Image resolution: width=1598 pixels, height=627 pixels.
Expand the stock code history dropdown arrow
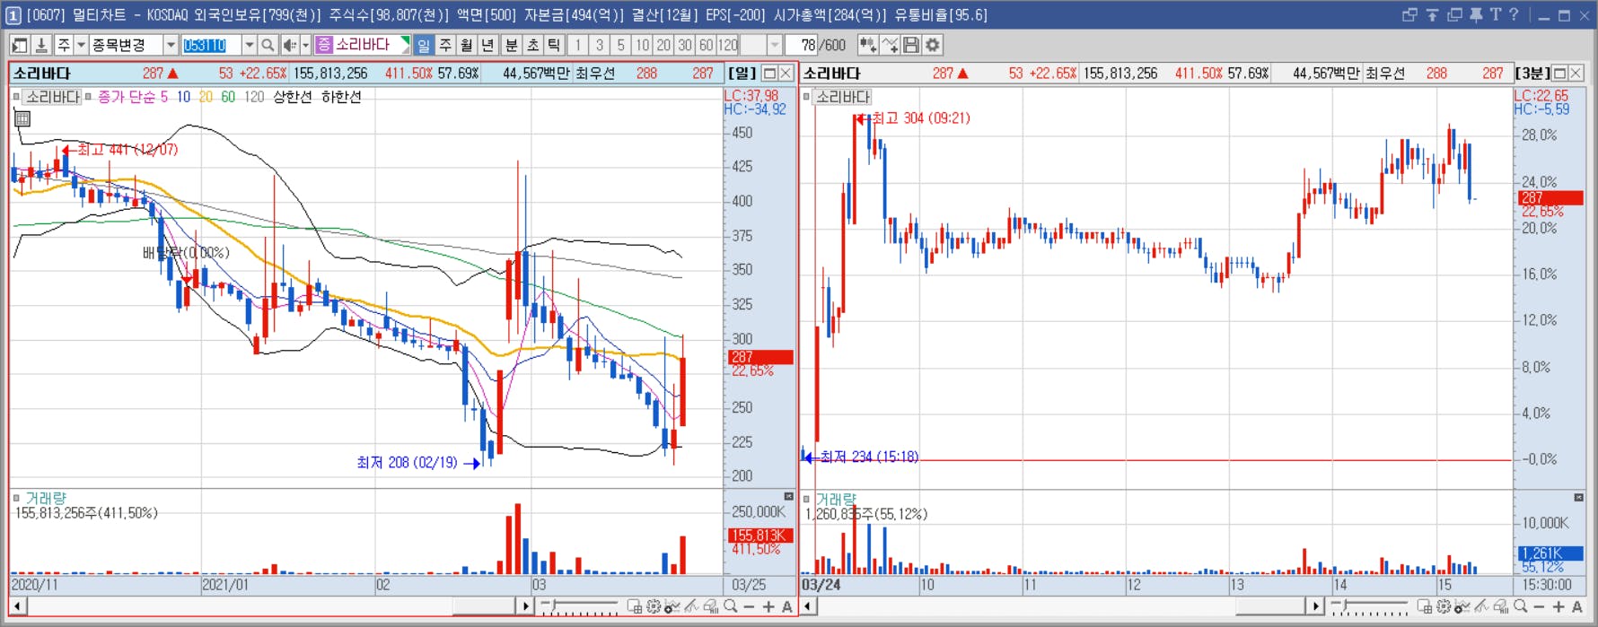pos(250,45)
